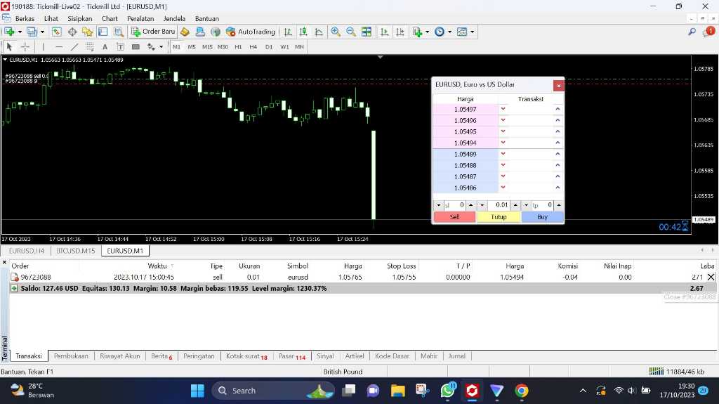This screenshot has width=719, height=404.
Task: Toggle AutoTrading on the toolbar
Action: click(x=251, y=32)
